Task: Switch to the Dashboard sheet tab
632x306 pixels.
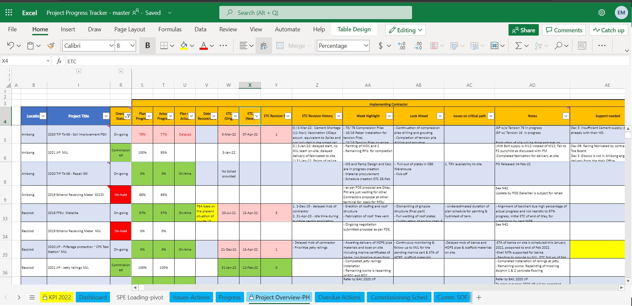Action: [x=93, y=297]
